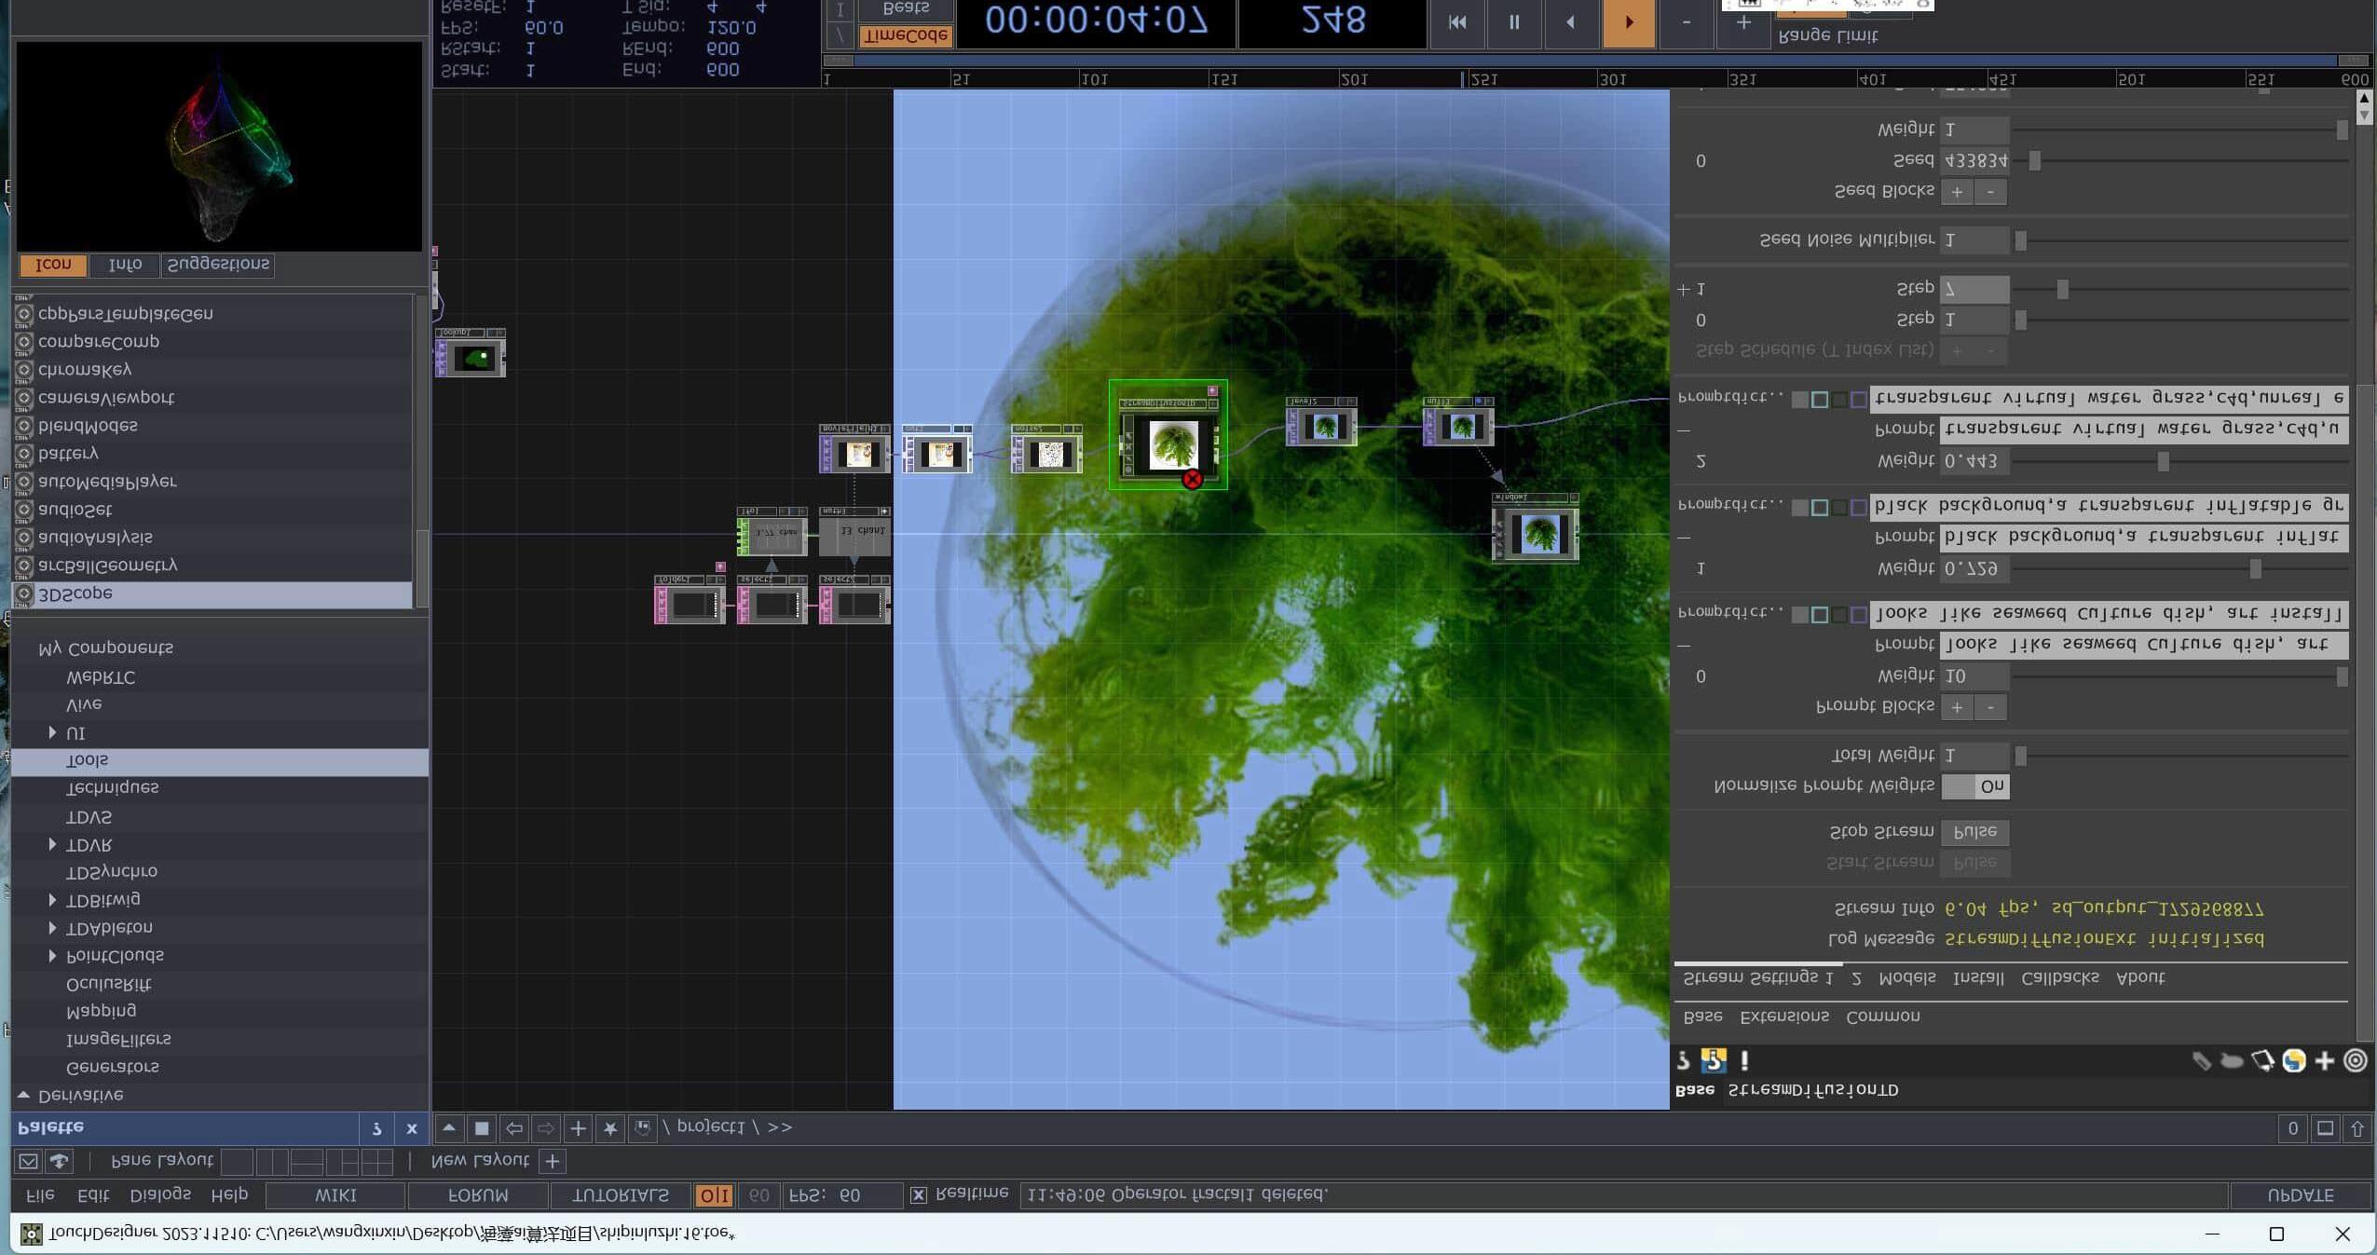Click the Python help icon in parameter panel

(x=1713, y=1060)
